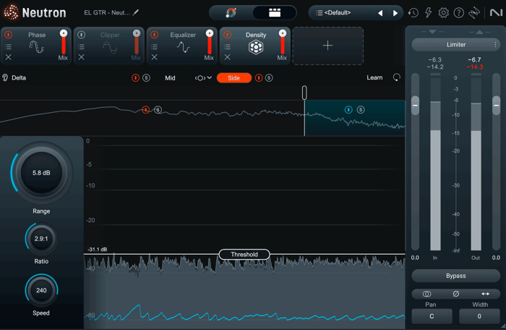Add a new module slot

tap(328, 46)
